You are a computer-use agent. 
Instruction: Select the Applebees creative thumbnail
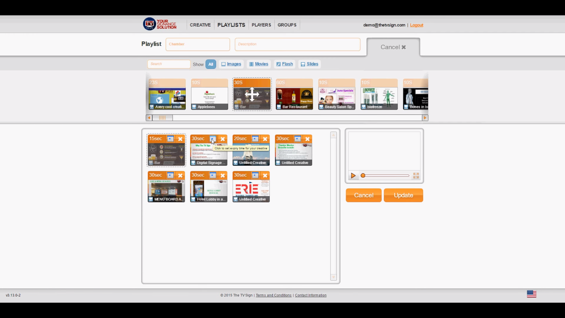click(209, 94)
